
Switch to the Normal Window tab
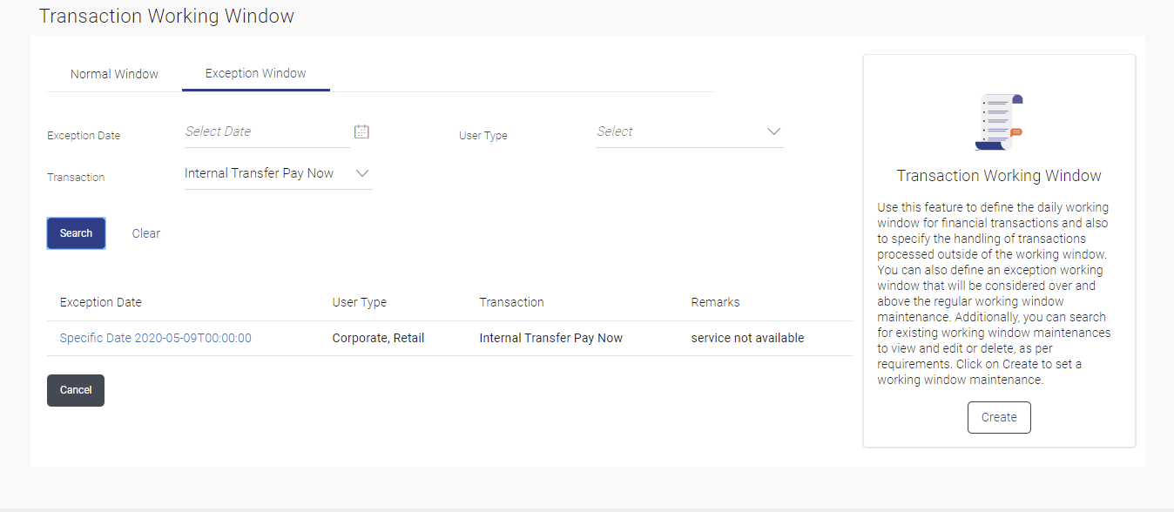click(114, 74)
